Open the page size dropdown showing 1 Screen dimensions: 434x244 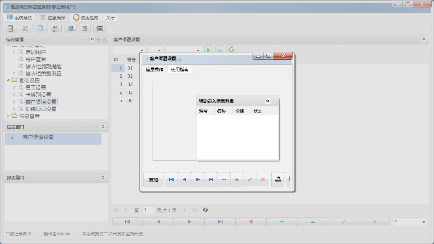(424, 222)
